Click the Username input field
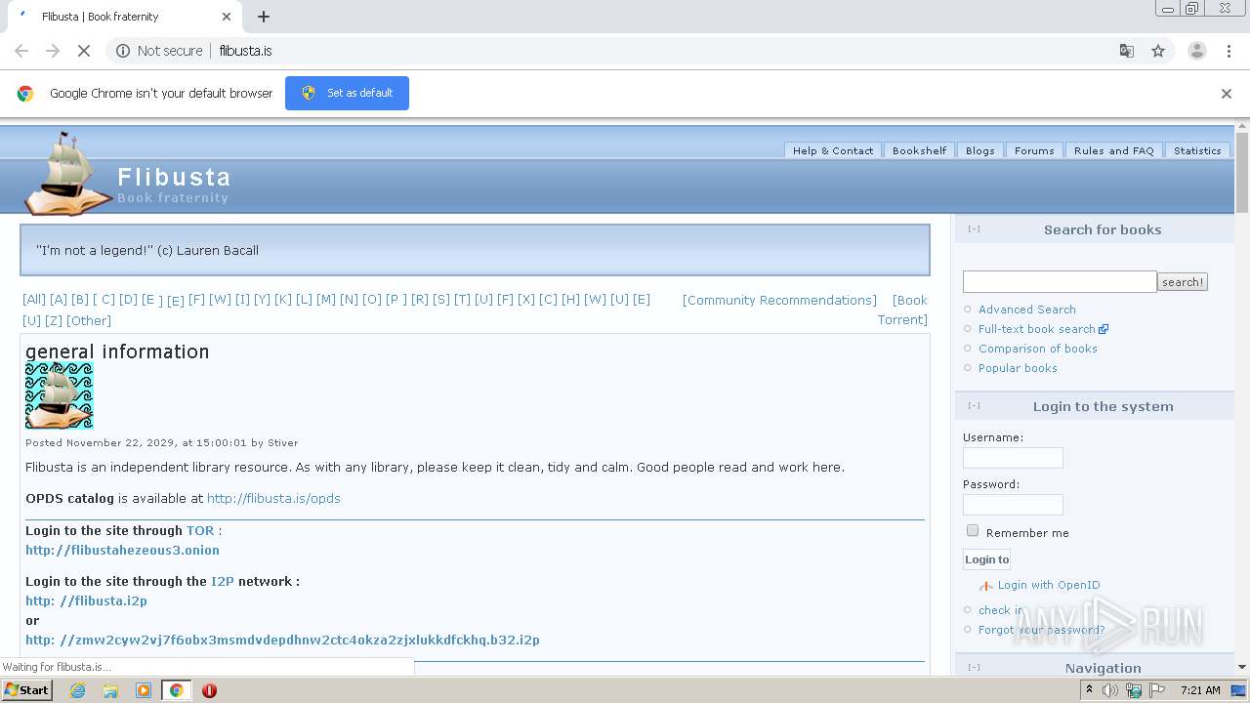 (1013, 458)
